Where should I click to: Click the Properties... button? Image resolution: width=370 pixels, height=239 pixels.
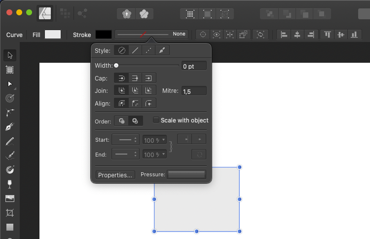115,175
